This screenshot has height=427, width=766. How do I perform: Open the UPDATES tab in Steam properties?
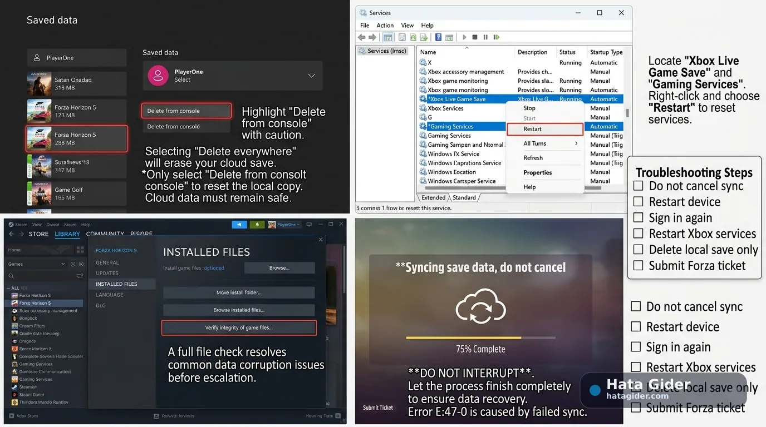pyautogui.click(x=107, y=273)
